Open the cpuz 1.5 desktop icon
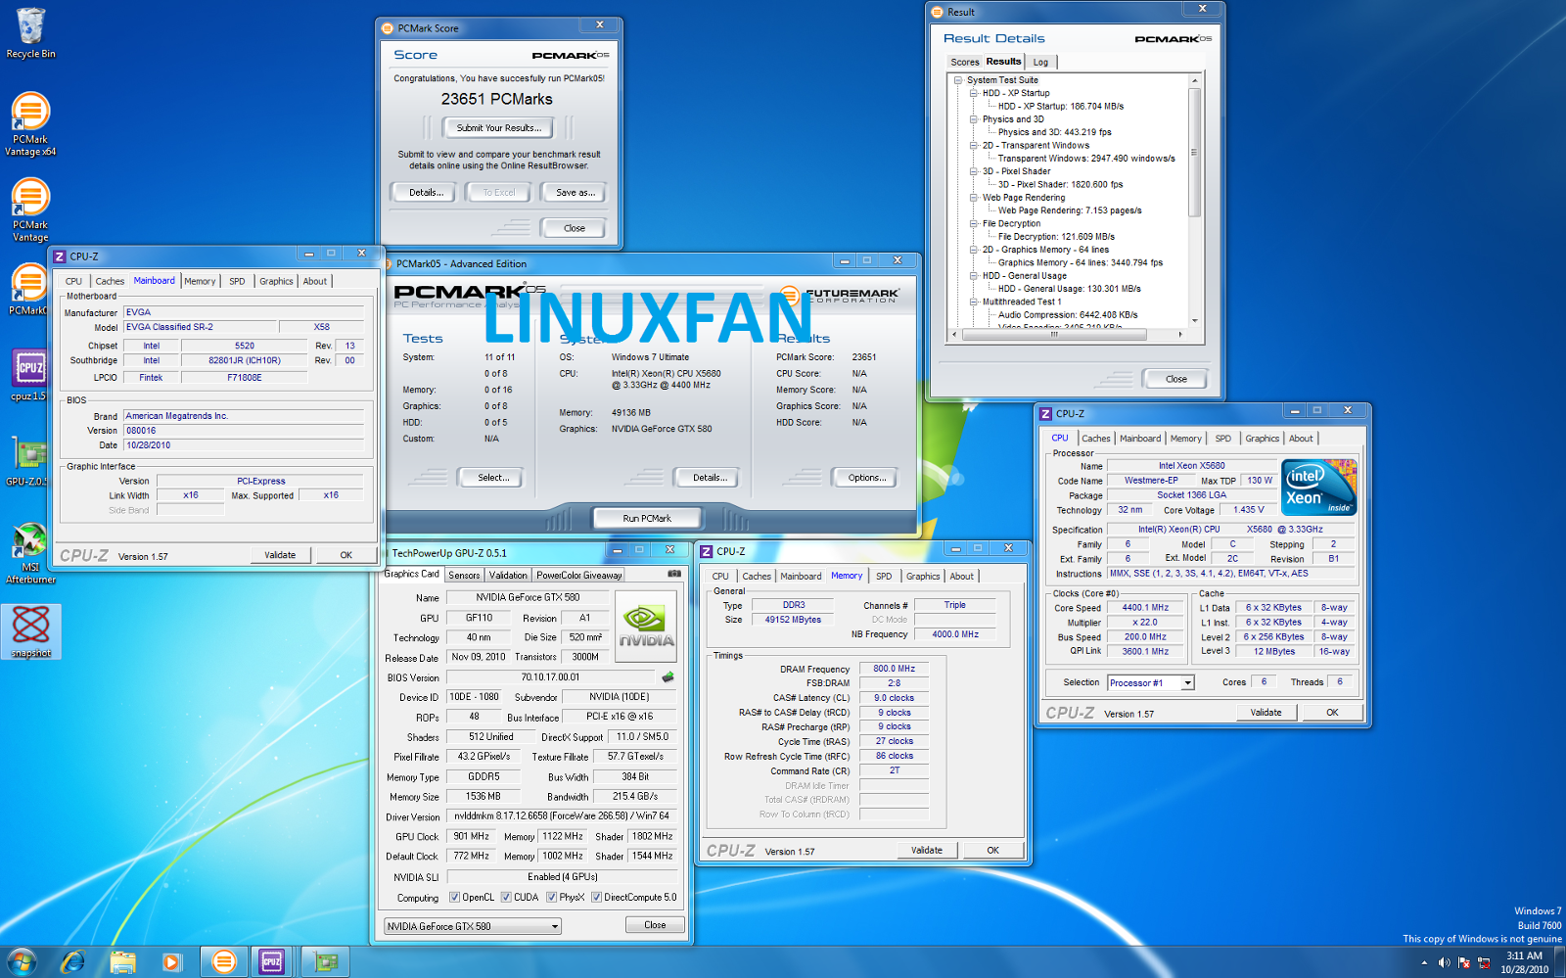This screenshot has height=978, width=1566. click(x=28, y=376)
